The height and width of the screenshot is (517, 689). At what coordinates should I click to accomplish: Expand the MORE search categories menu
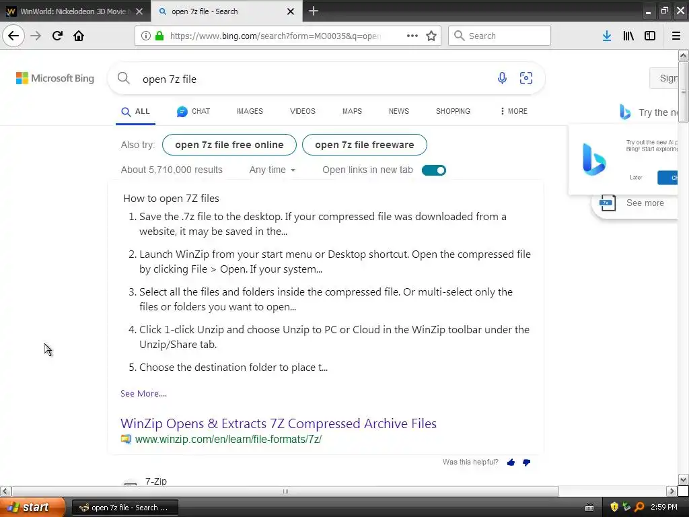(513, 111)
